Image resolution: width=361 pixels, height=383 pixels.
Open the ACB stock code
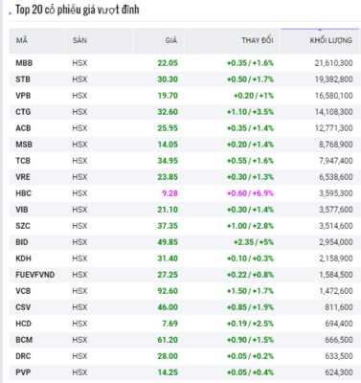(x=23, y=128)
